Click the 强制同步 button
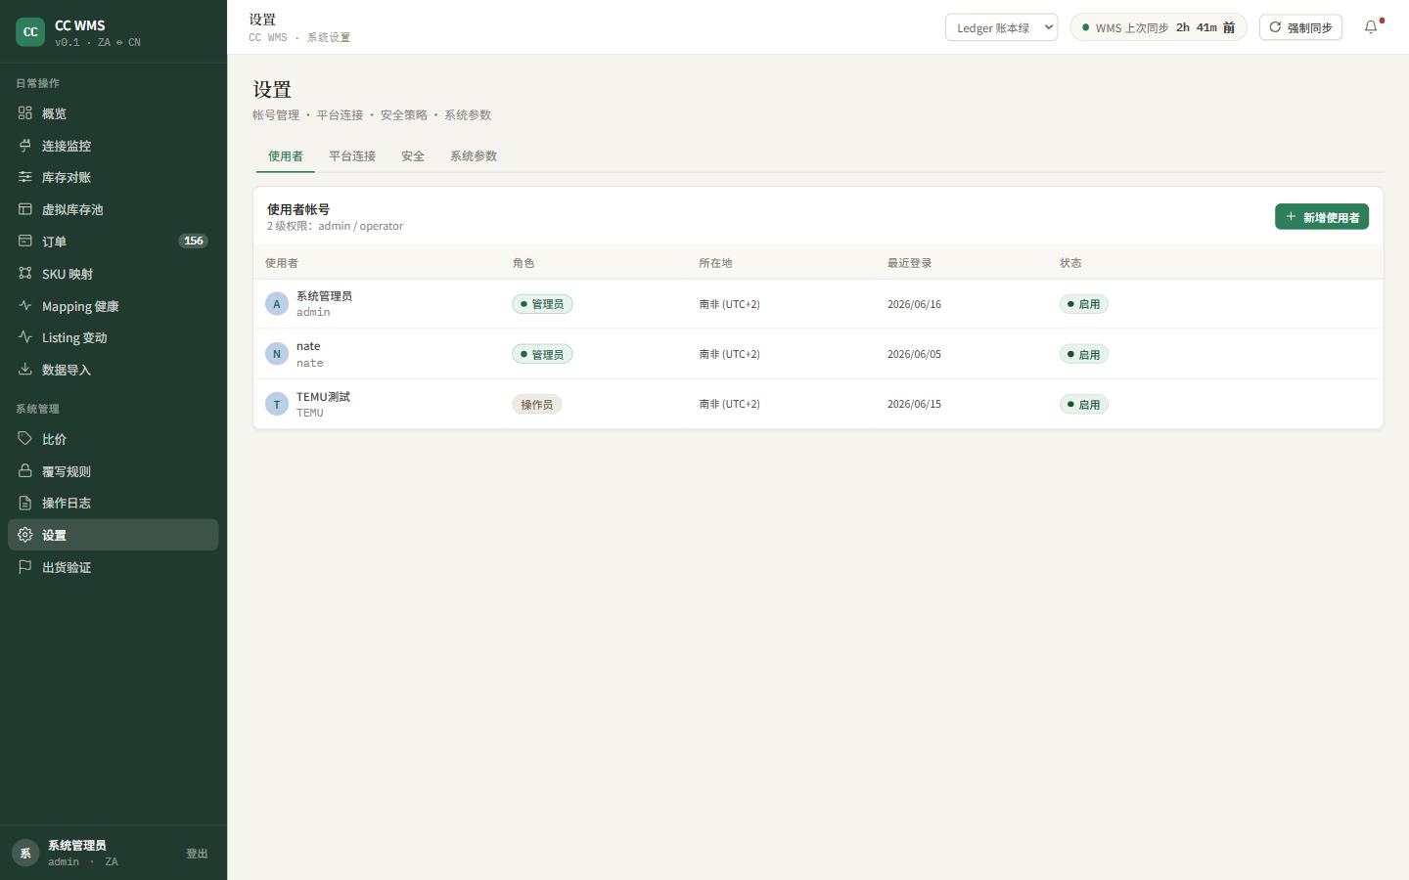The height and width of the screenshot is (880, 1409). pos(1300,27)
